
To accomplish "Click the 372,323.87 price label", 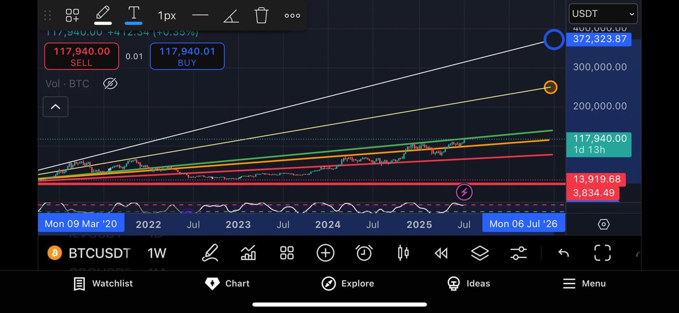I will [x=599, y=39].
